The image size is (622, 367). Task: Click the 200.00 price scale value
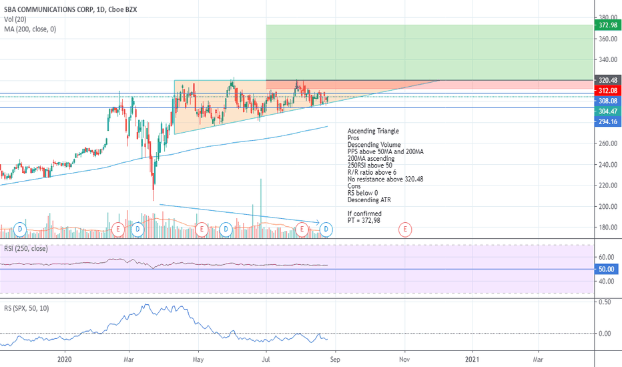click(608, 206)
